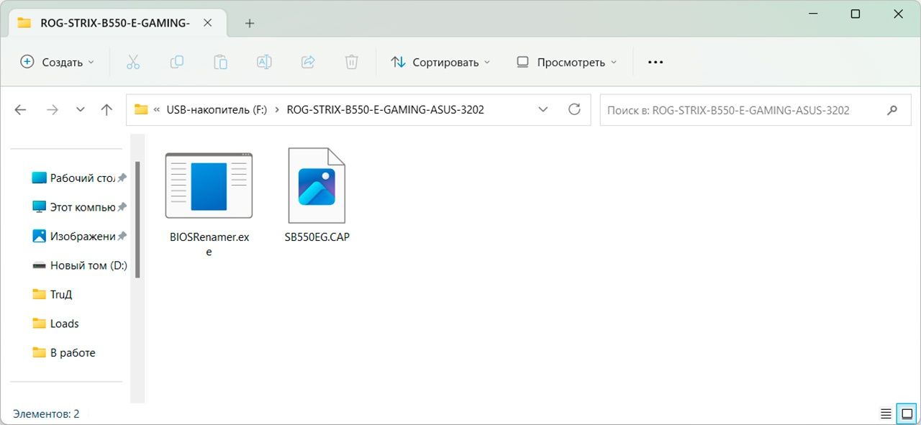Click the Copy icon in toolbar
Screen dimensions: 921x425
[177, 63]
